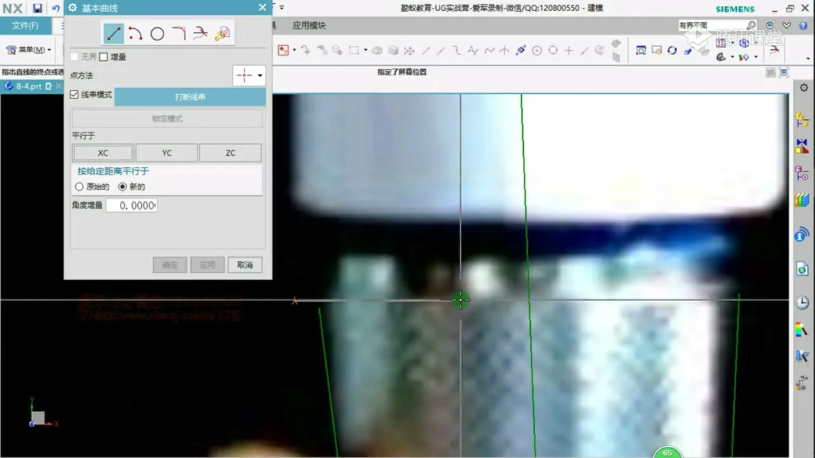The height and width of the screenshot is (458, 815).
Task: Open the 文件(F) menu tab
Action: 25,26
